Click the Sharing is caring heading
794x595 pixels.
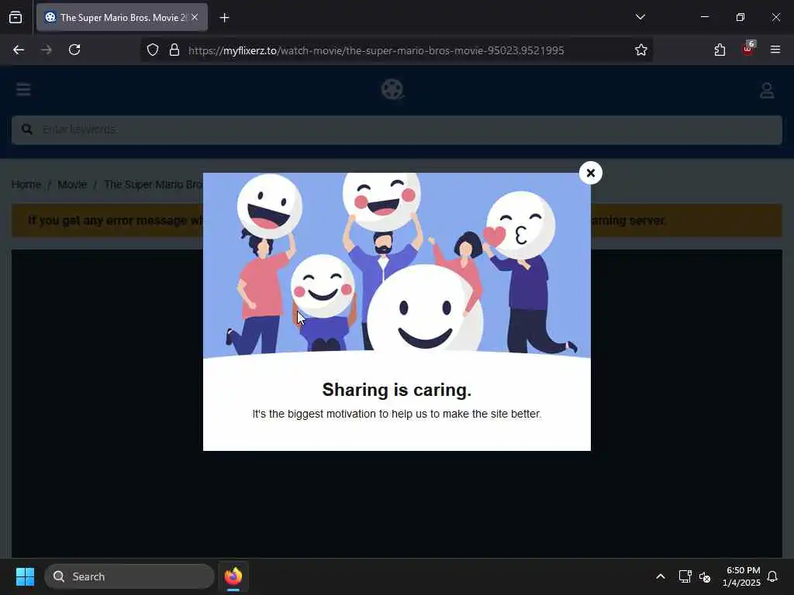[397, 390]
